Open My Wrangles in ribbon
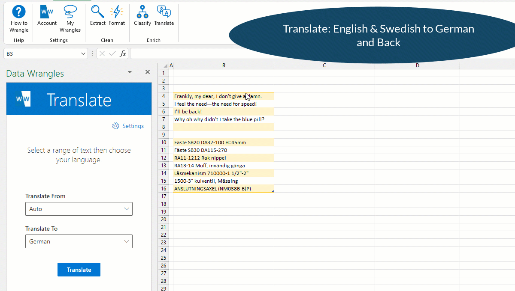 70,19
